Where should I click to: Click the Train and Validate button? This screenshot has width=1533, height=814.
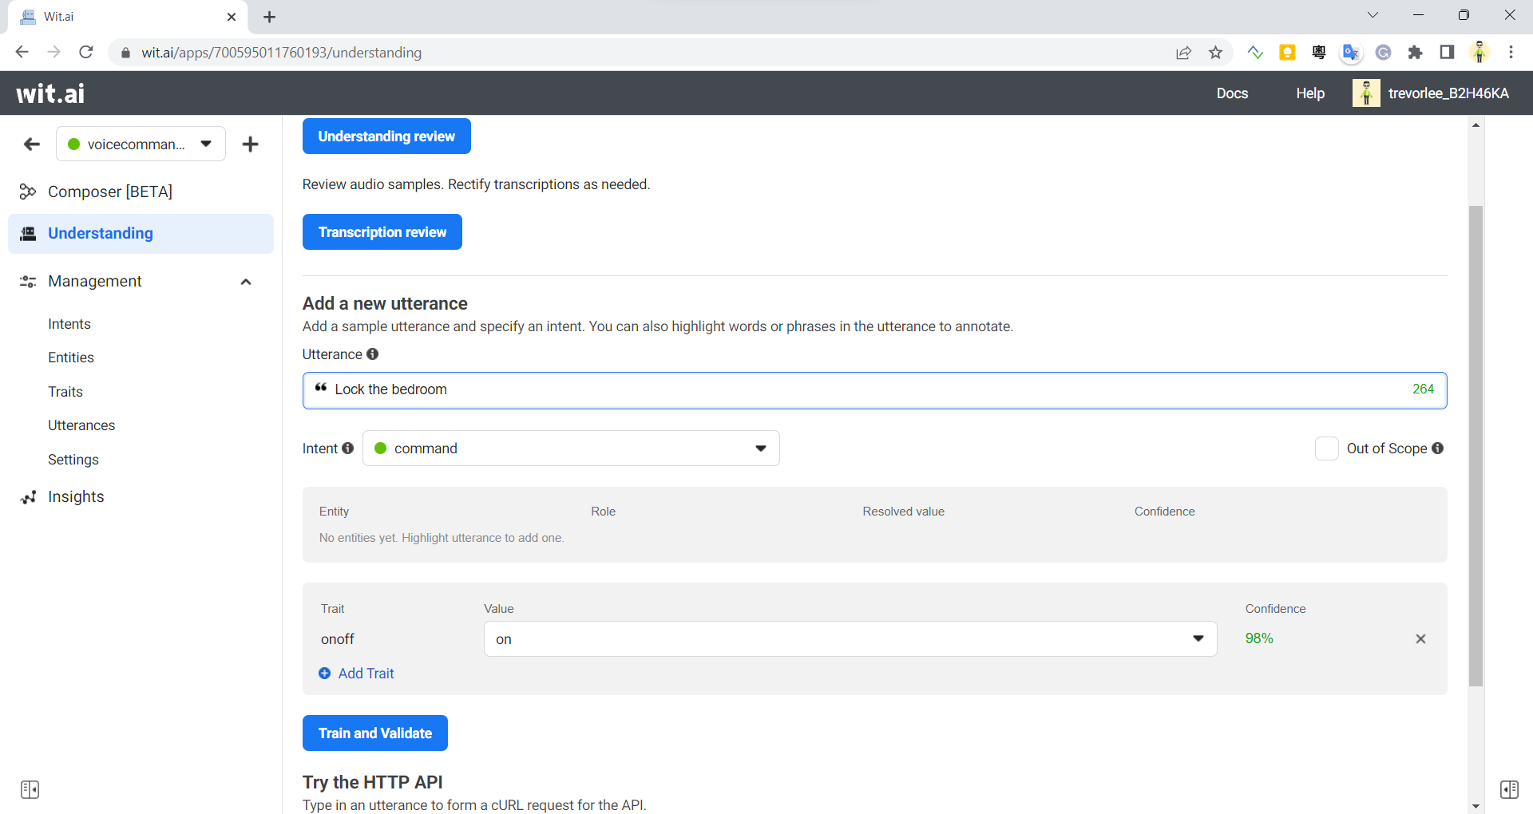[375, 733]
